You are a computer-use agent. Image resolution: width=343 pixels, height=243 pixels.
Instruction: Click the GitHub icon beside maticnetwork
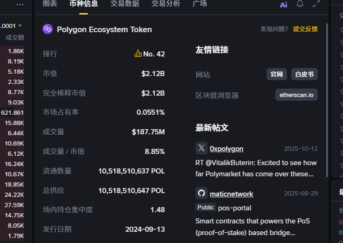[x=202, y=194]
